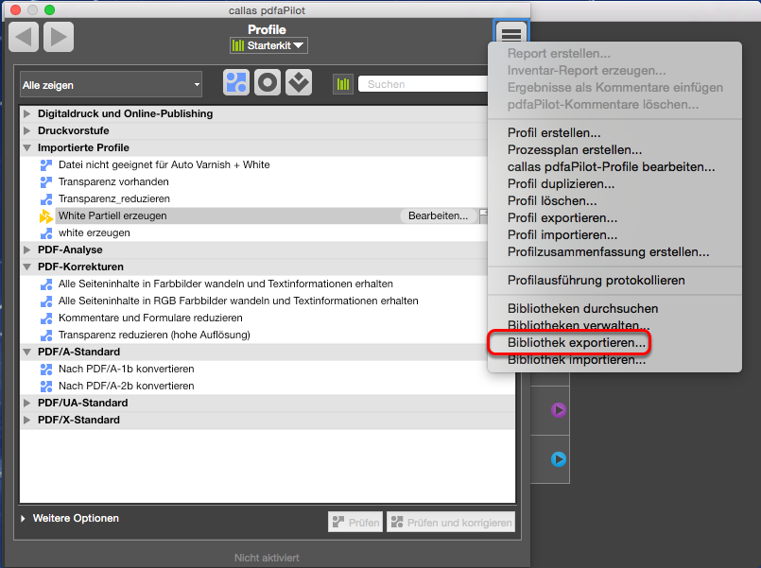Screen dimensions: 761x568
Task: Click yellow icon of White Partiell erzeugen
Action: [46, 215]
